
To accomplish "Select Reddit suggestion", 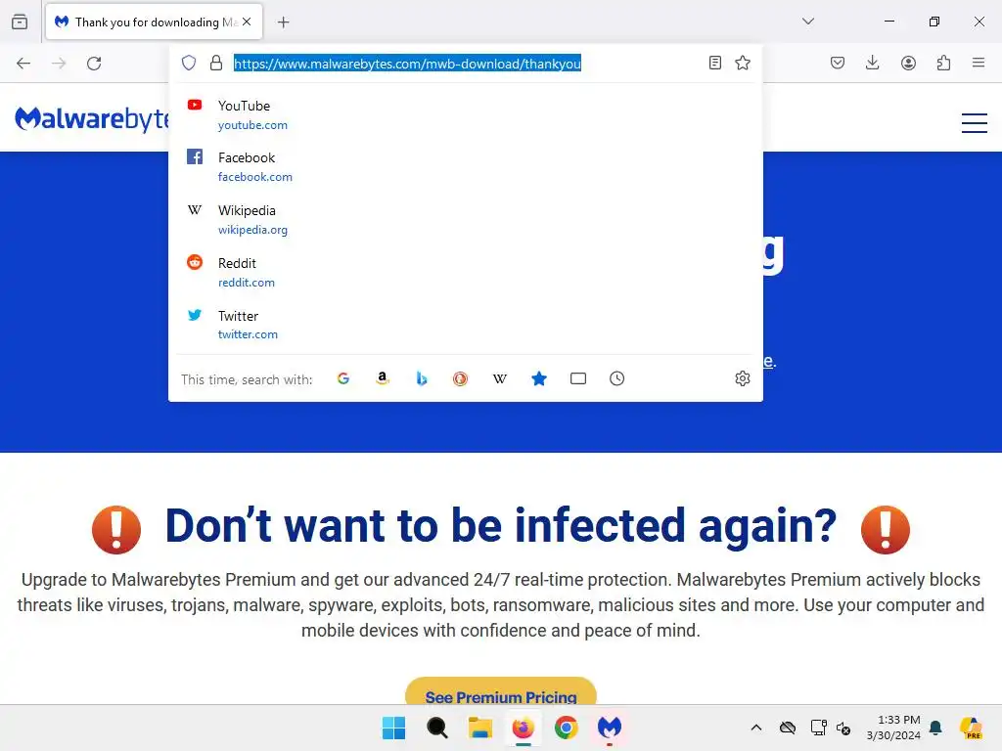I will 465,272.
